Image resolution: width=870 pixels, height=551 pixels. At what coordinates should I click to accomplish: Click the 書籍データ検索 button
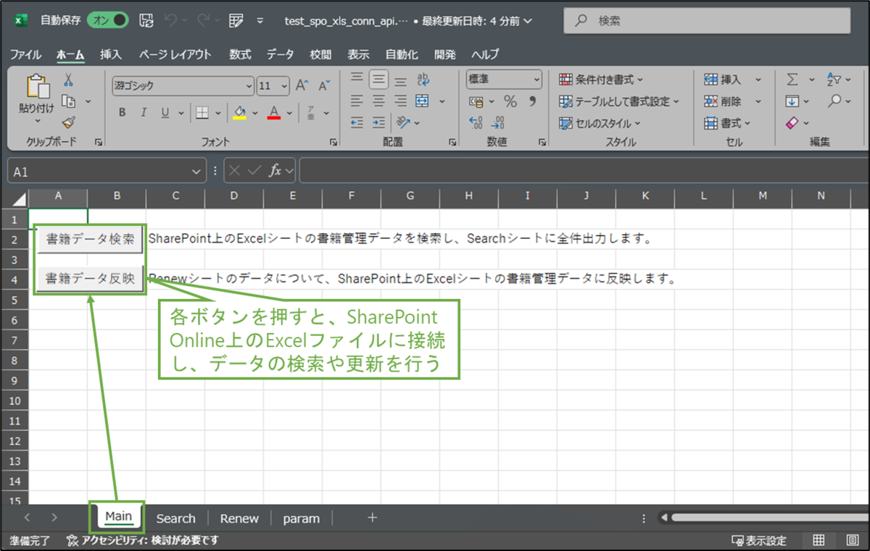coord(90,240)
